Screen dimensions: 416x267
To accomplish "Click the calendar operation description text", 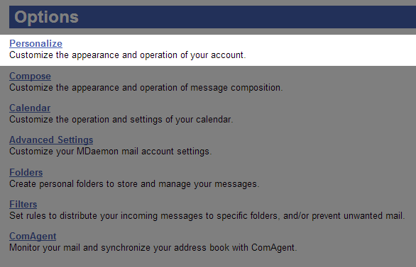I will point(121,120).
